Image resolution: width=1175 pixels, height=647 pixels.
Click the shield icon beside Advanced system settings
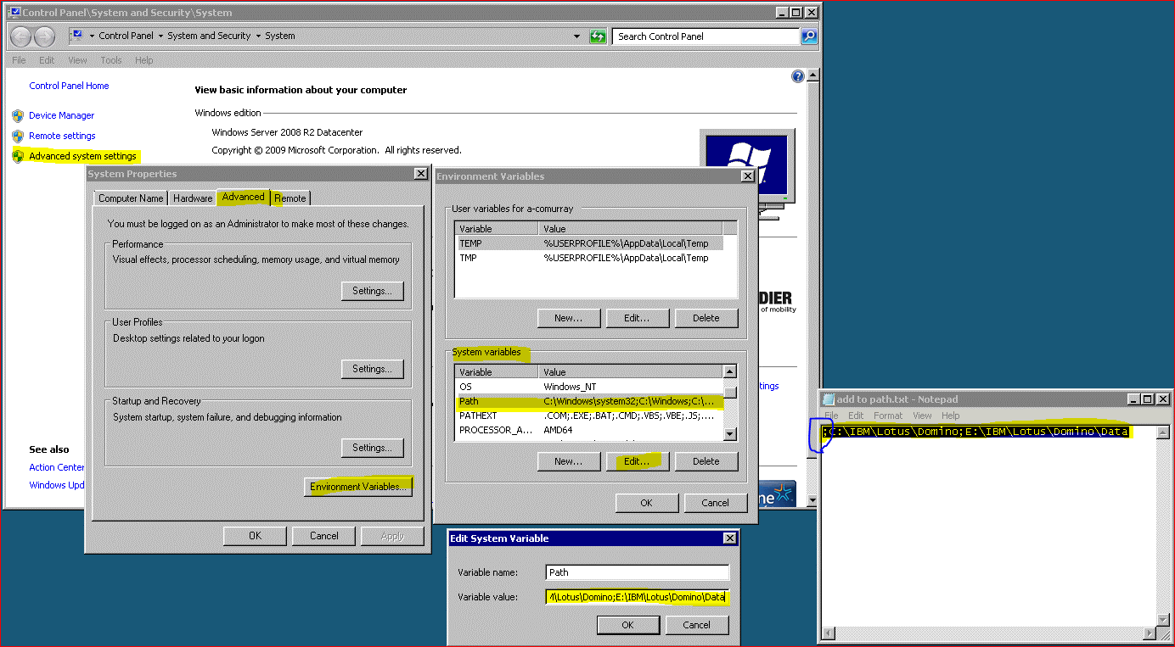click(x=18, y=156)
